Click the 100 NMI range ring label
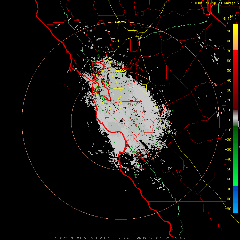Viewport: 240px width, 240px height. tap(121, 22)
